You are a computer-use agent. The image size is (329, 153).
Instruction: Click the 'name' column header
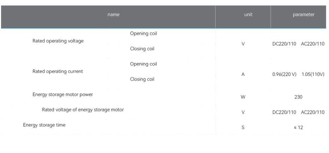(x=113, y=15)
